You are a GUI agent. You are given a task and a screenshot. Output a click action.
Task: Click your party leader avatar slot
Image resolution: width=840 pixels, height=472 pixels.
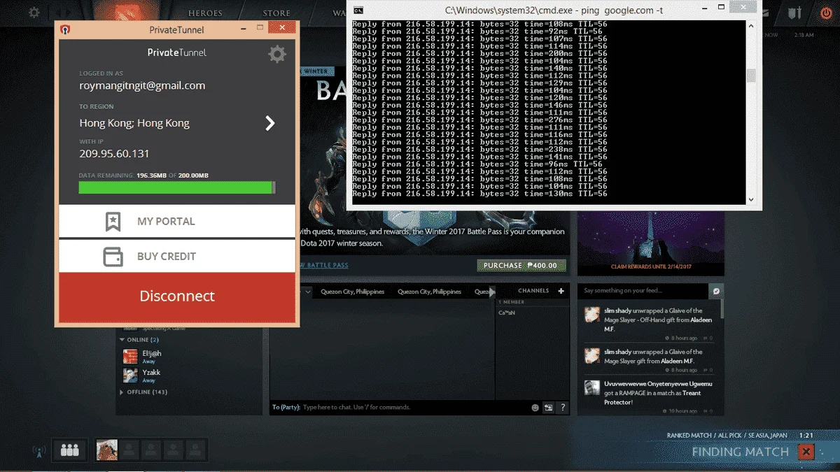(x=106, y=450)
